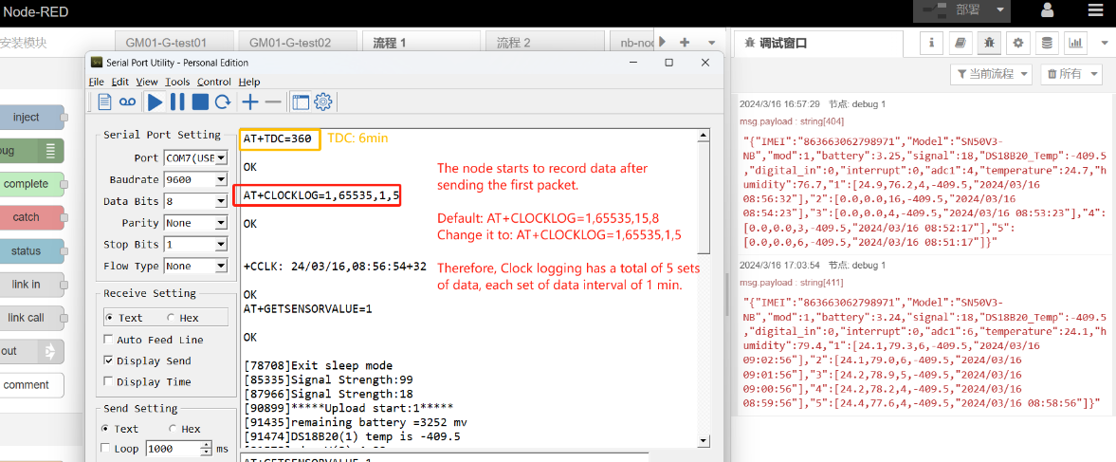Select Text radio in Send Setting
The image size is (1116, 462).
105,429
